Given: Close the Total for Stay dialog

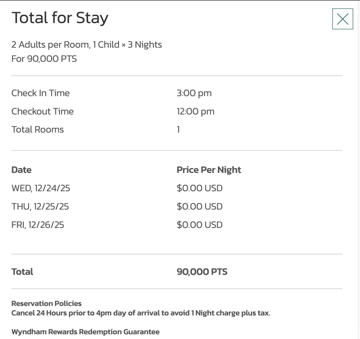Looking at the screenshot, I should coord(342,19).
